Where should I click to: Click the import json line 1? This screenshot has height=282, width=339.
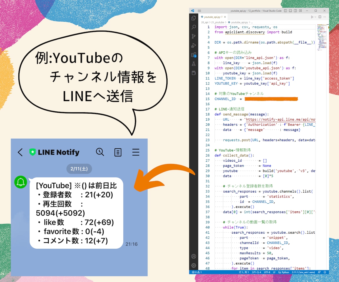[246, 27]
